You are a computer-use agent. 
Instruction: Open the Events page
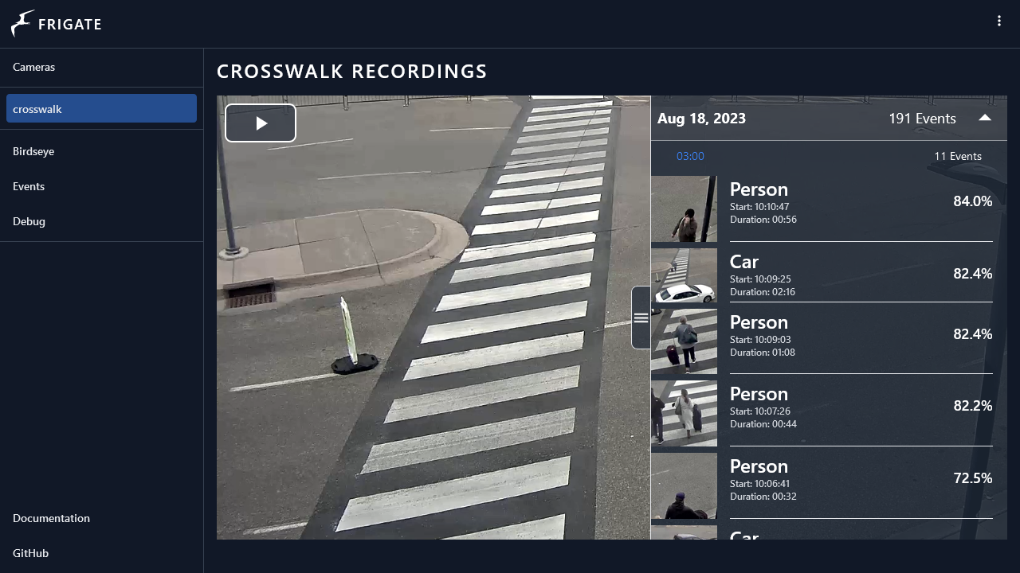(29, 186)
